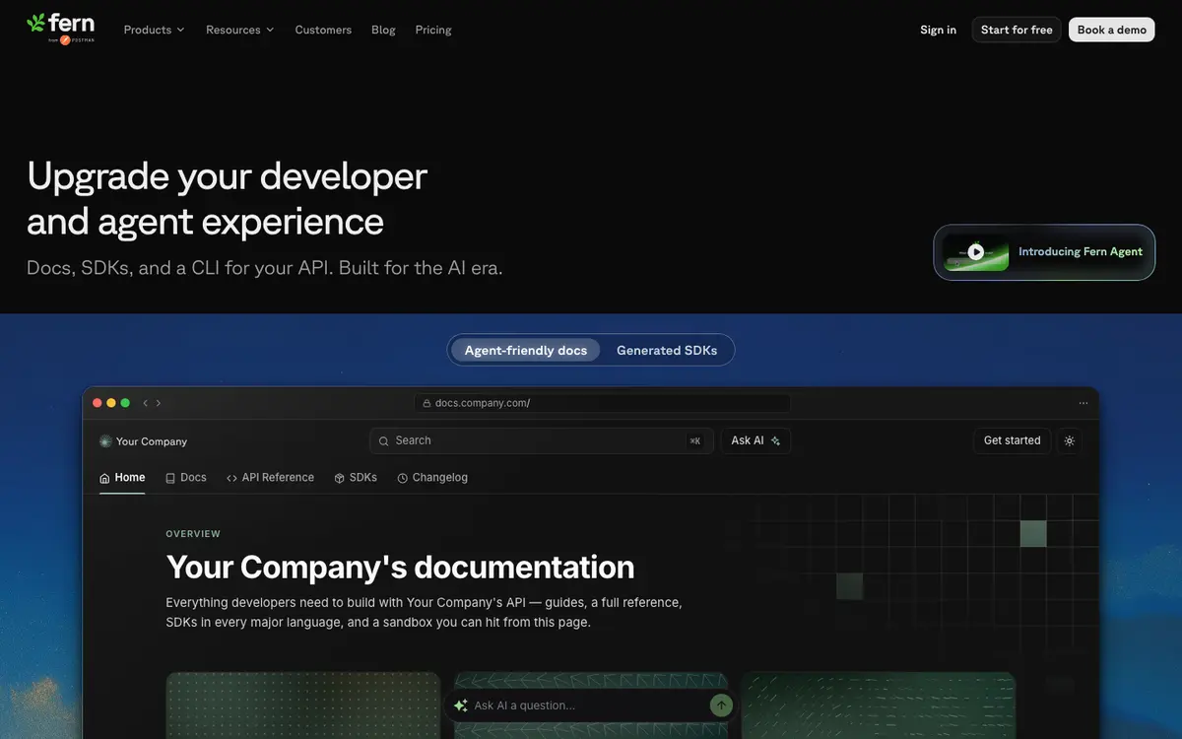Open the Customers page
The height and width of the screenshot is (739, 1182).
pyautogui.click(x=323, y=30)
